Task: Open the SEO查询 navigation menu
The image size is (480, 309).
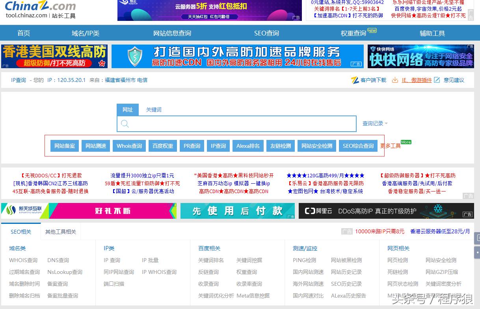Action: pos(266,33)
